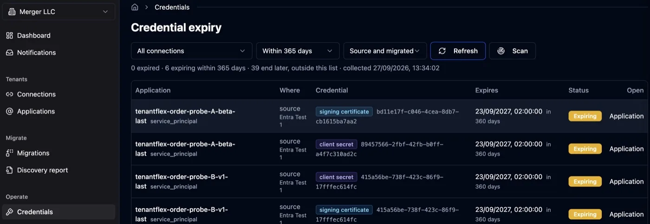650x224 pixels.
Task: Click Expiring badge in 89457566 row
Action: click(585, 149)
